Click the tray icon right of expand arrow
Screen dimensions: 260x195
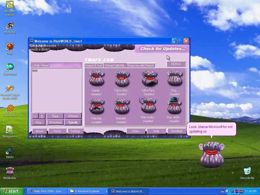click(x=232, y=191)
